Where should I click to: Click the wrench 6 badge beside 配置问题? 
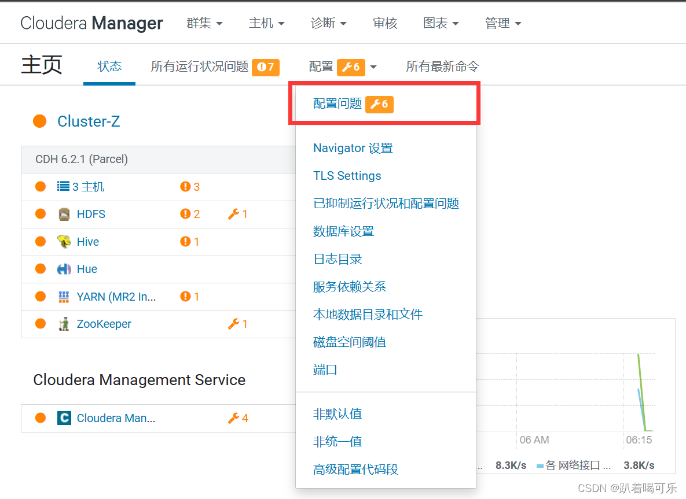(x=379, y=104)
